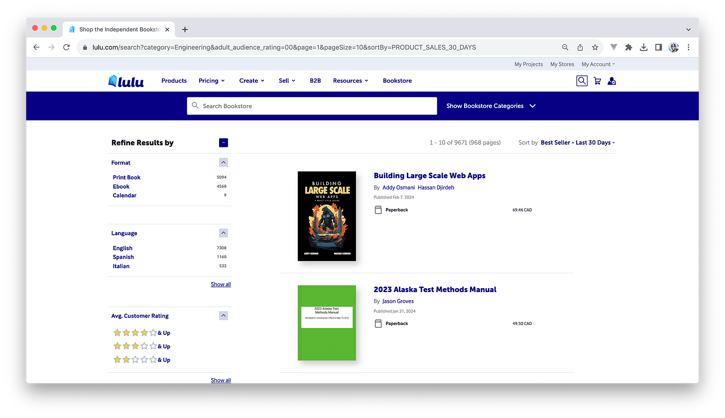Click the browser zoom magnifier icon
725x418 pixels.
pyautogui.click(x=565, y=47)
